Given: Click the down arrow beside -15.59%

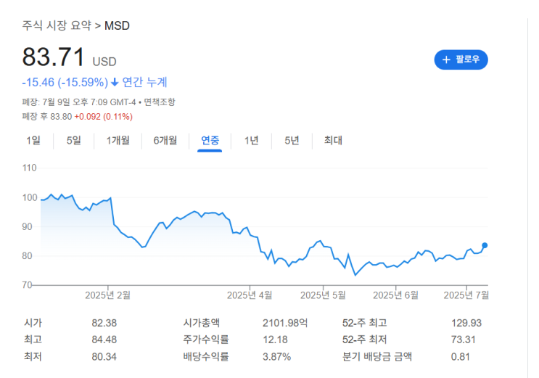Looking at the screenshot, I should [115, 82].
